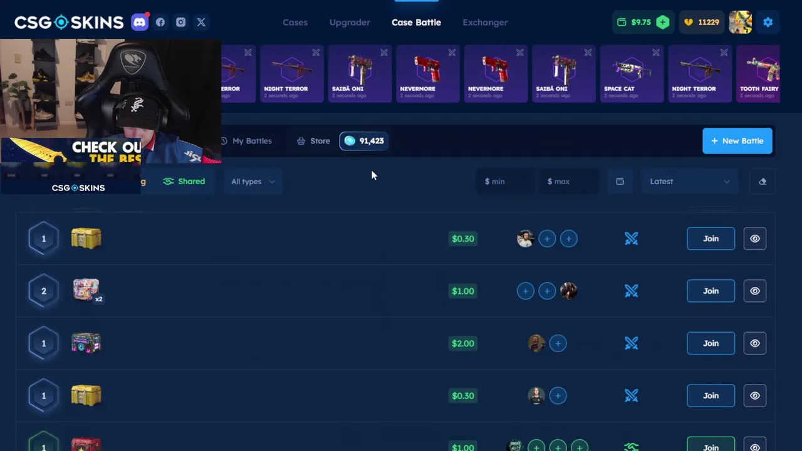Click the plus slot in second $0.30 battle

click(558, 395)
